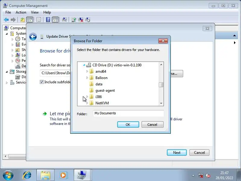The width and height of the screenshot is (241, 181).
Task: Select the amd64 folder
Action: 101,71
